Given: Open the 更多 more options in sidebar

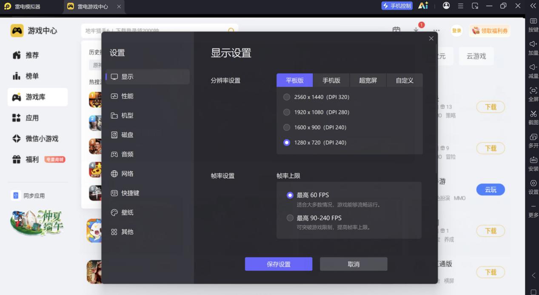Looking at the screenshot, I should [x=533, y=211].
